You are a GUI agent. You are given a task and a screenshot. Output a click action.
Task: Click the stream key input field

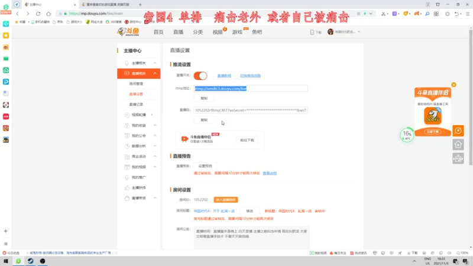click(x=251, y=110)
